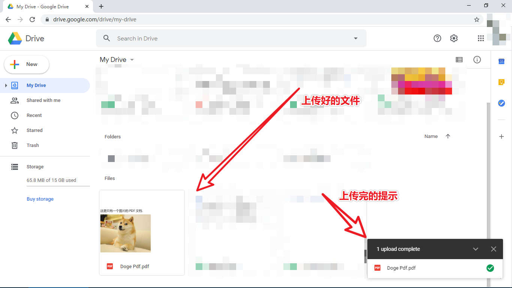Expand My Drive tree in sidebar
This screenshot has height=288, width=512.
(x=6, y=85)
